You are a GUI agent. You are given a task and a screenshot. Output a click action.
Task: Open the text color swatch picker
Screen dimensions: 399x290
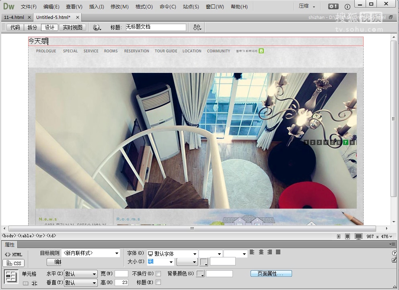(204, 262)
